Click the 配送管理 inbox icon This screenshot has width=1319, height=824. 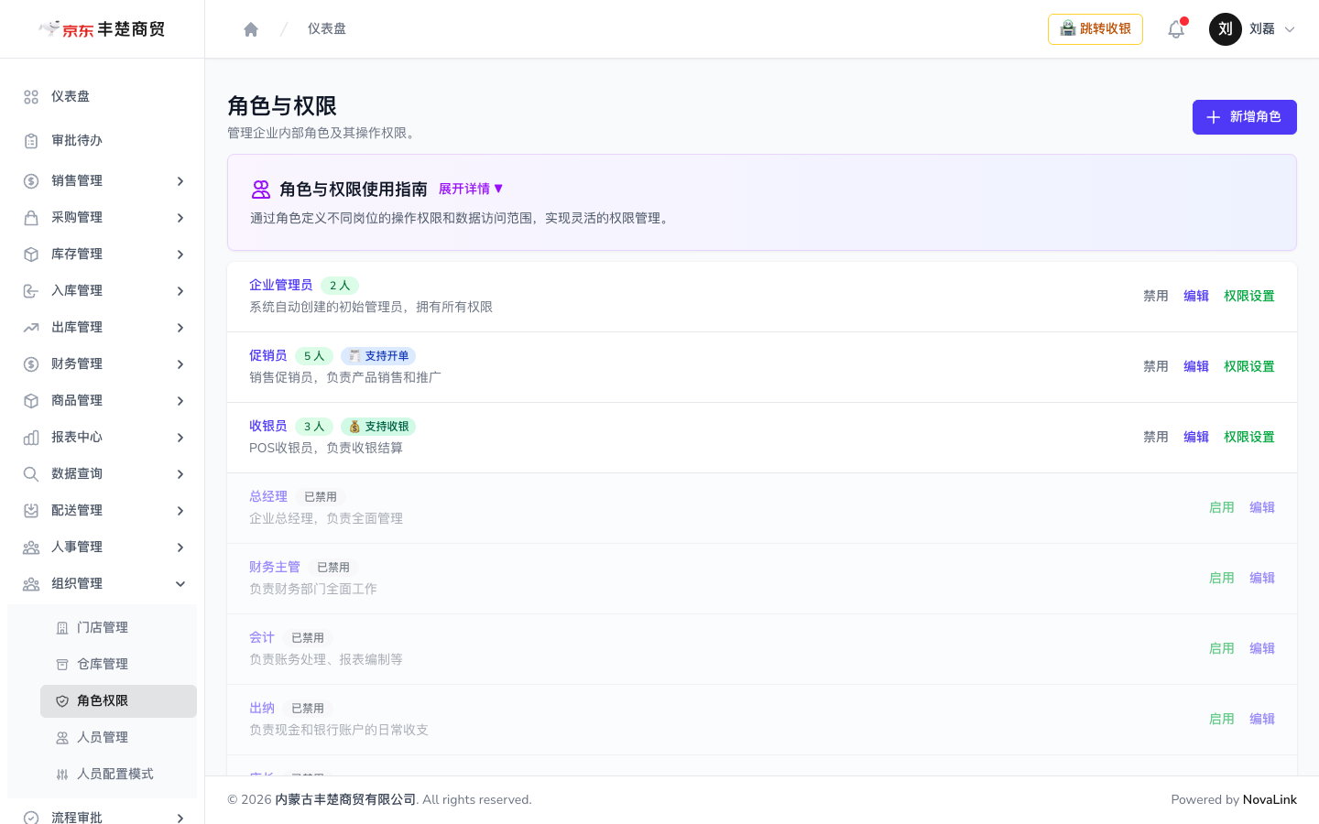click(31, 511)
